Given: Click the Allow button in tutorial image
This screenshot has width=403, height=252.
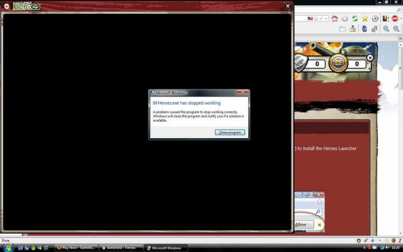Looking at the screenshot, I should [304, 224].
